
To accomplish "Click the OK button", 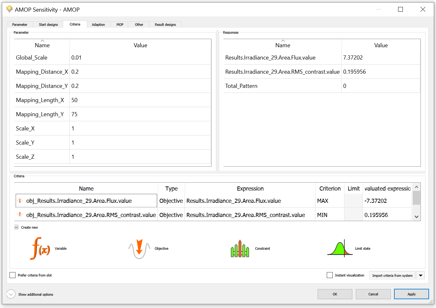I will [335, 294].
